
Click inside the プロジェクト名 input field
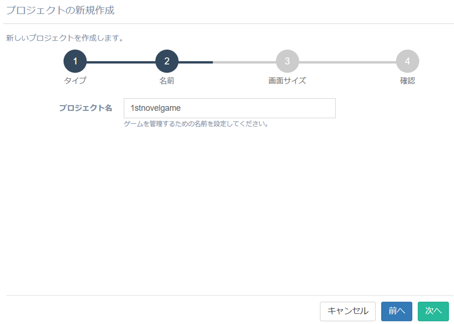tap(230, 108)
